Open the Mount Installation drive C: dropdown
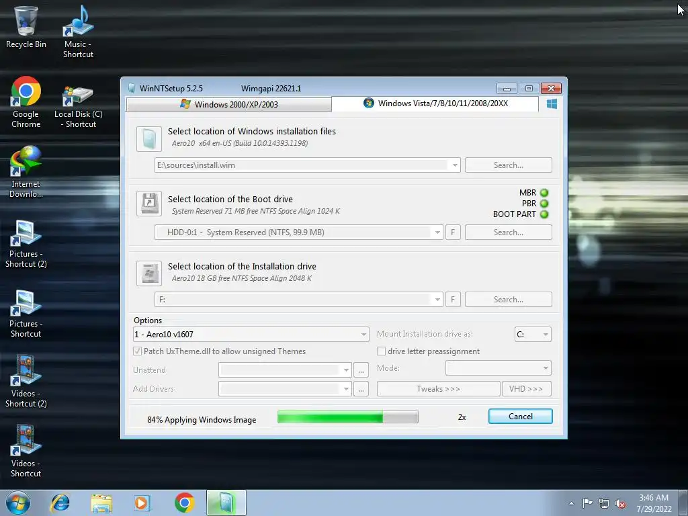This screenshot has height=516, width=688. coord(533,335)
